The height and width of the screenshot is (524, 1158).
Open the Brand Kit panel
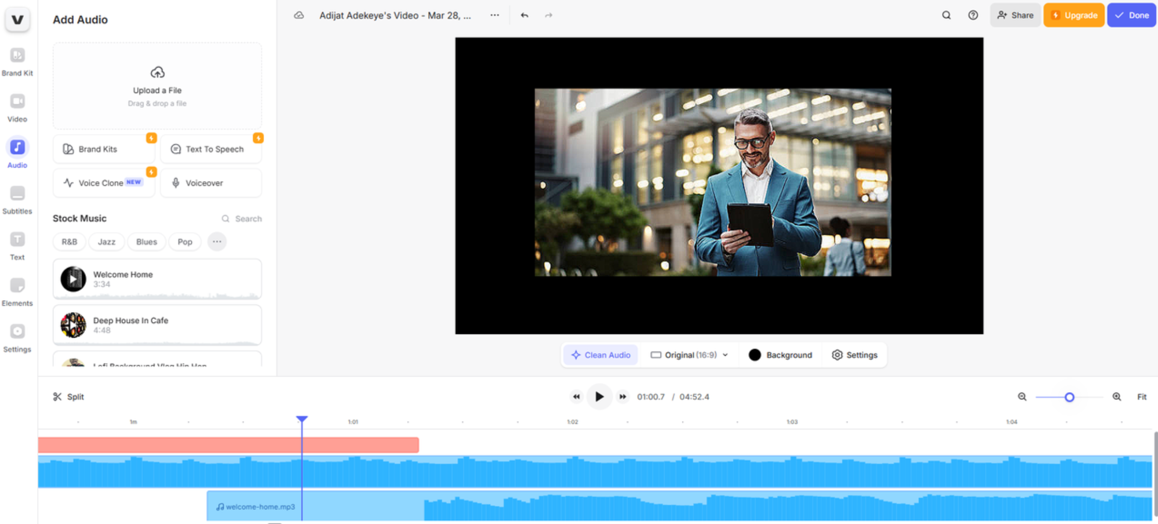pos(17,60)
